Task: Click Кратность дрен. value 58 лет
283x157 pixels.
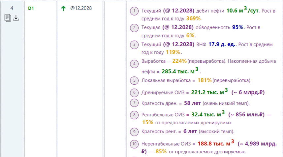Action: [x=192, y=103]
